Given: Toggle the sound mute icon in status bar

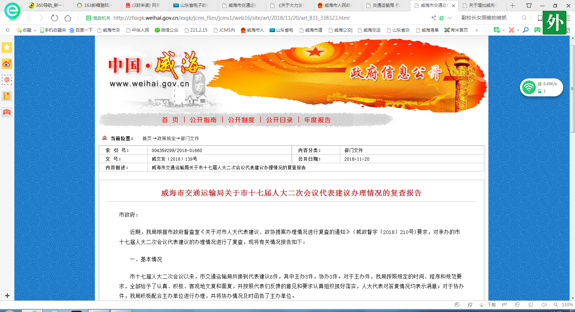Looking at the screenshot, I should (544, 305).
